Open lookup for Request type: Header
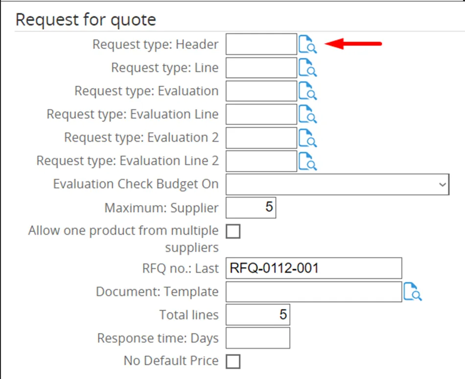The width and height of the screenshot is (465, 379). click(308, 45)
